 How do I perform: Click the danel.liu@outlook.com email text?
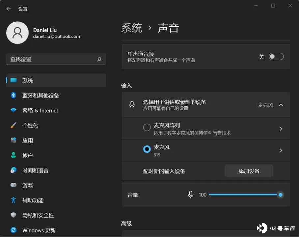(x=56, y=37)
